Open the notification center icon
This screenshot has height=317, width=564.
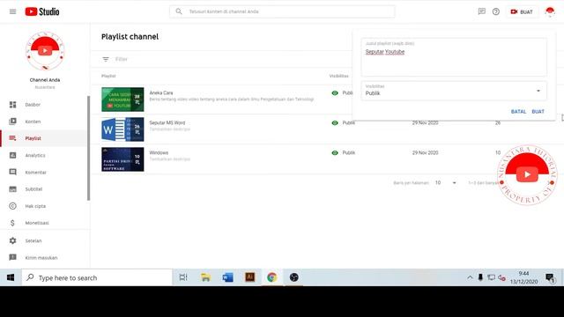[550, 277]
